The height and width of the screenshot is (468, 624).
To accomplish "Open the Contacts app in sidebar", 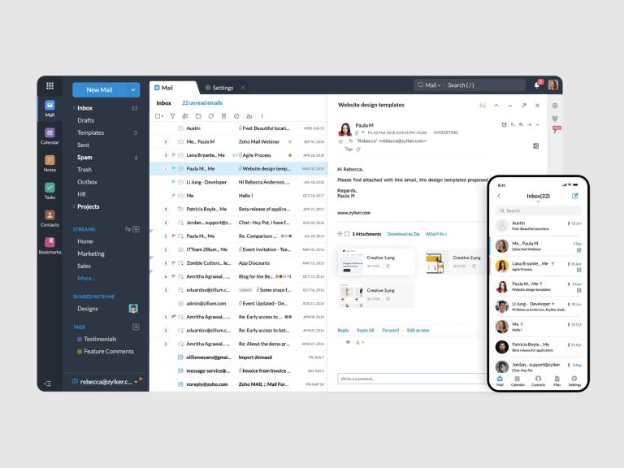I will pyautogui.click(x=50, y=219).
